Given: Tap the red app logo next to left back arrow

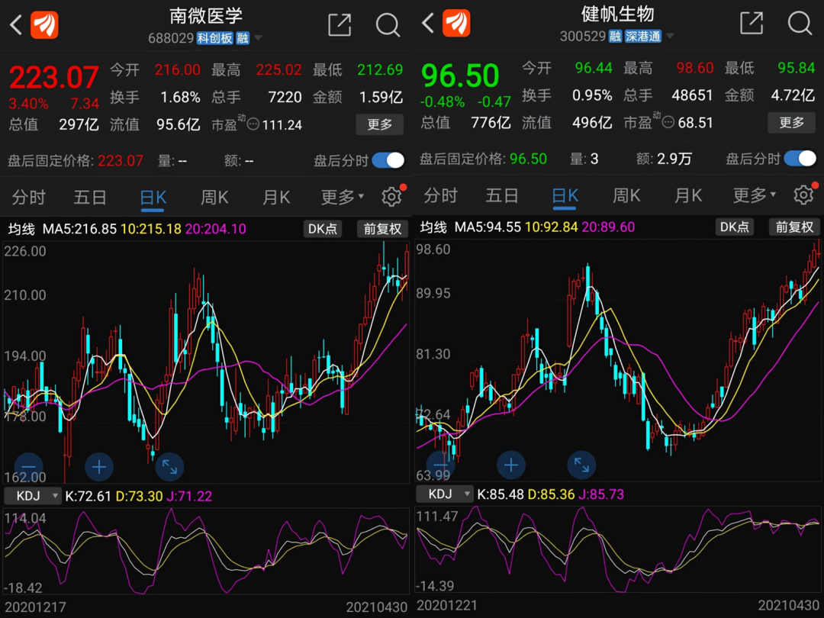Looking at the screenshot, I should click(45, 24).
